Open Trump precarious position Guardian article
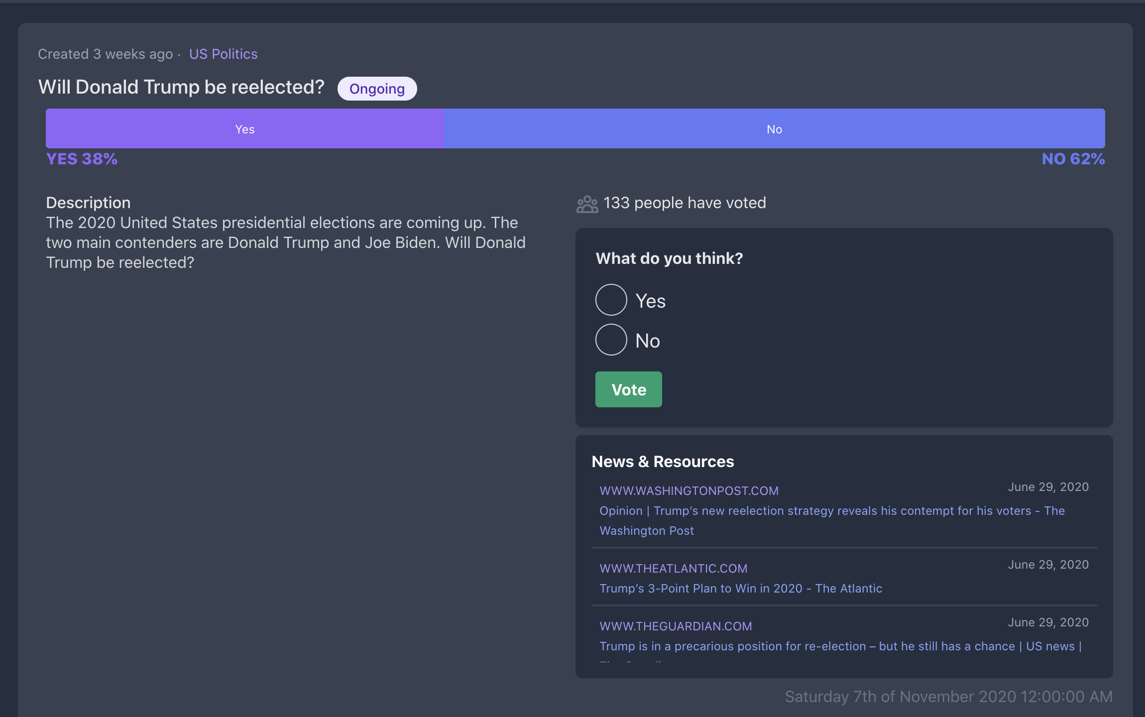 coord(840,646)
